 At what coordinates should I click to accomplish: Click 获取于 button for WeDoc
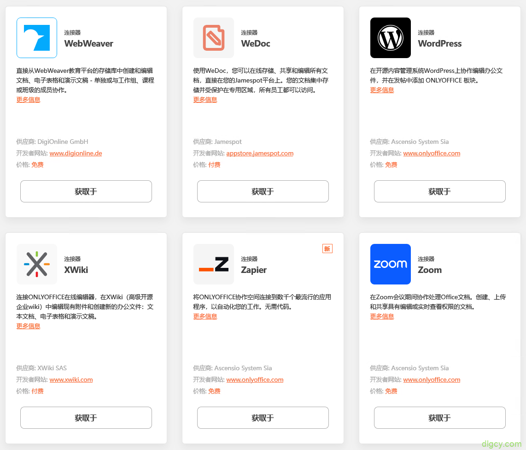point(263,191)
